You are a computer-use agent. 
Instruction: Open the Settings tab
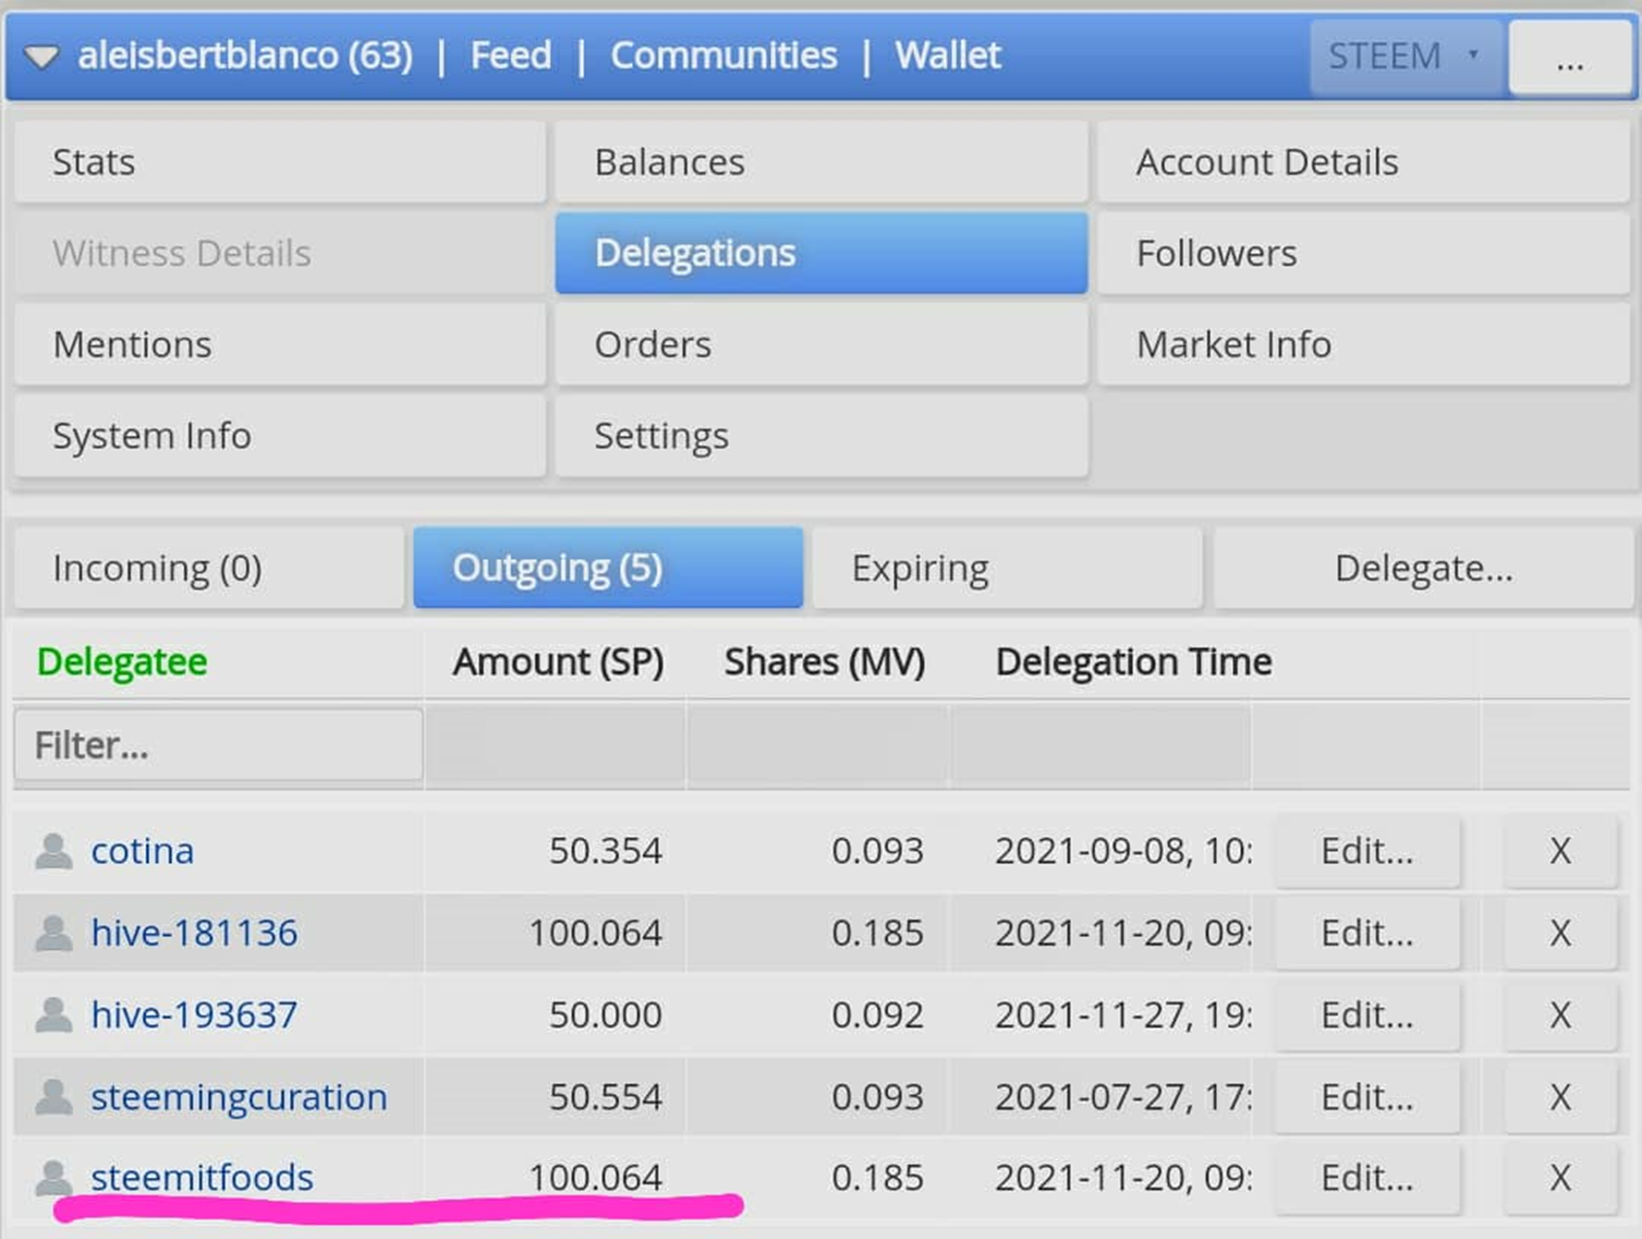[x=821, y=436]
